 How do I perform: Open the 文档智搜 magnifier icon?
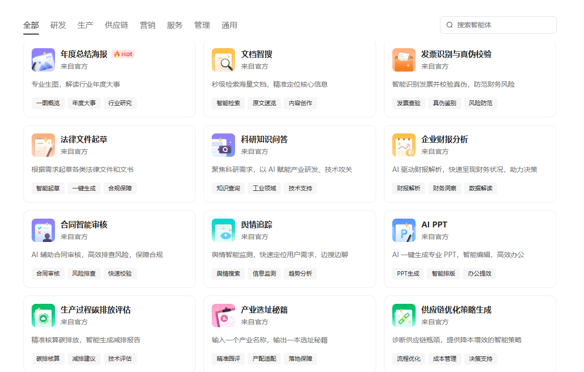(x=223, y=60)
